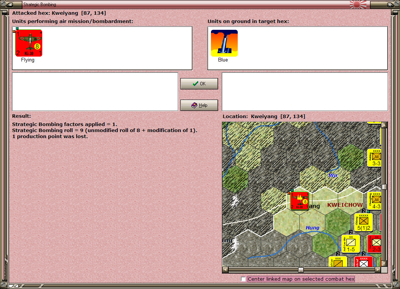
Task: Close the Strategic Bombing window
Action: point(389,4)
